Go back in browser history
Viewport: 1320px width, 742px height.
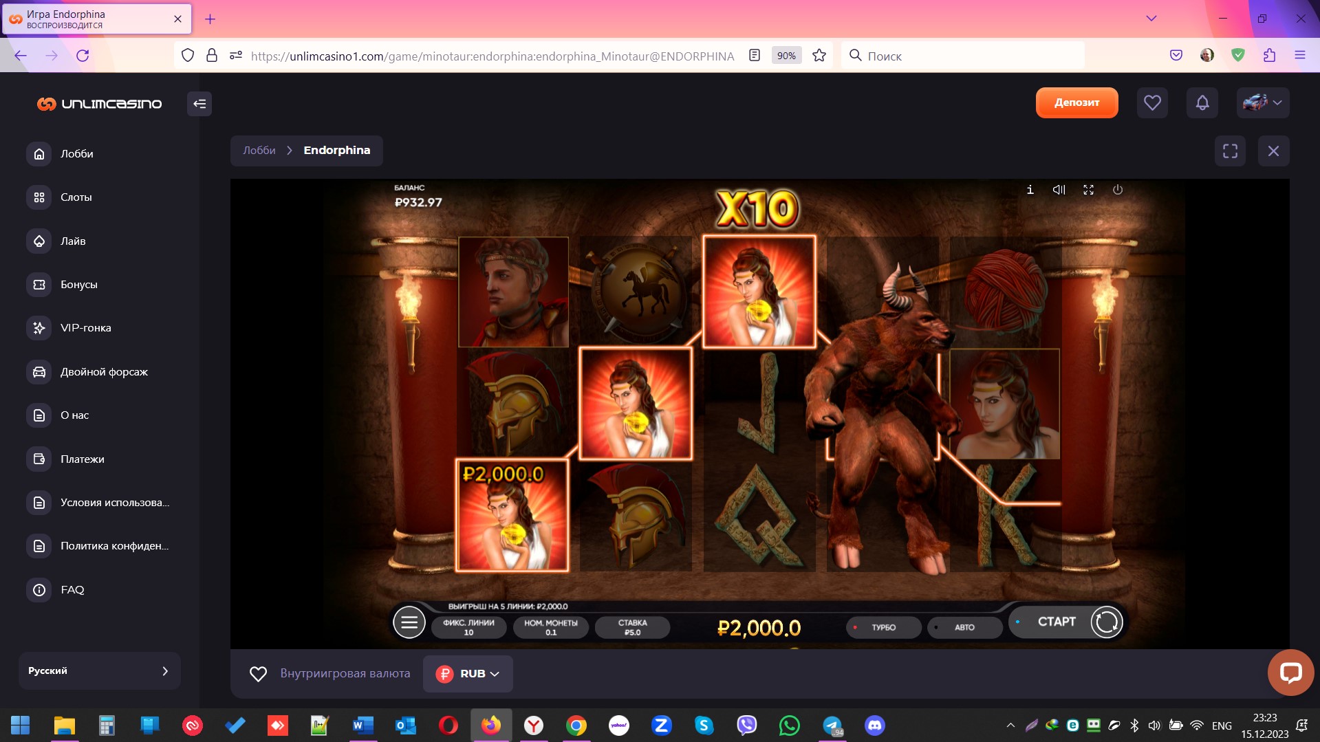click(21, 56)
